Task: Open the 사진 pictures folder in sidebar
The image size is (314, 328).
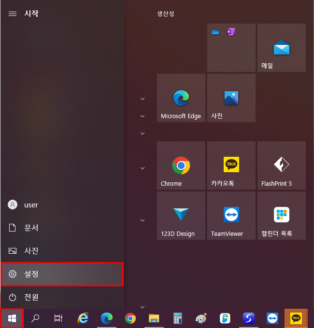Action: (x=62, y=251)
